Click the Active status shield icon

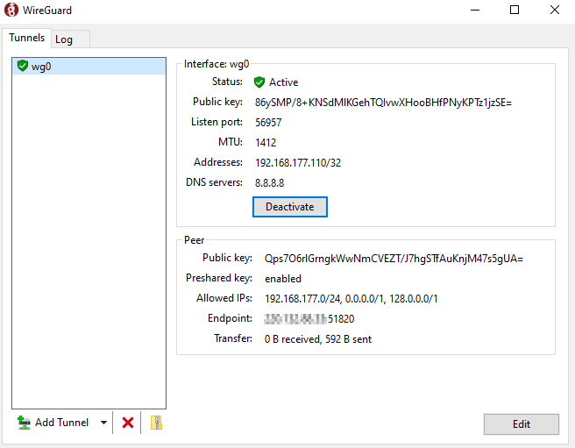(259, 82)
